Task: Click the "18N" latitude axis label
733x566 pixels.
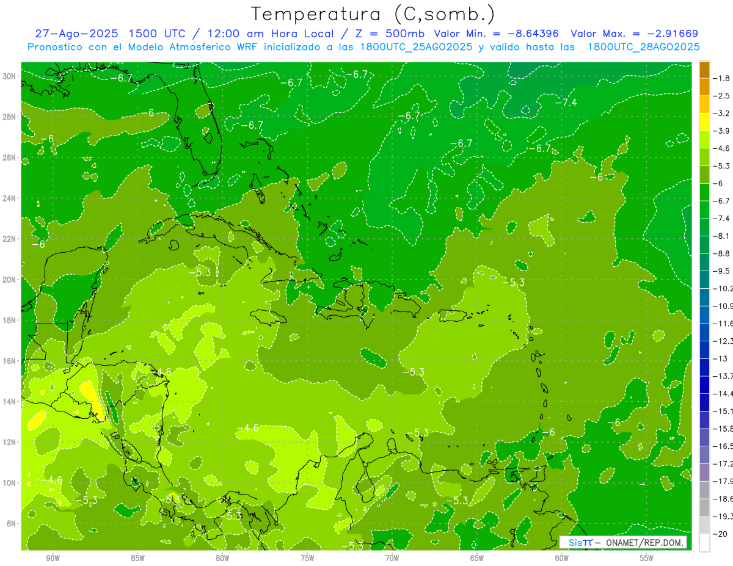Action: coord(9,320)
